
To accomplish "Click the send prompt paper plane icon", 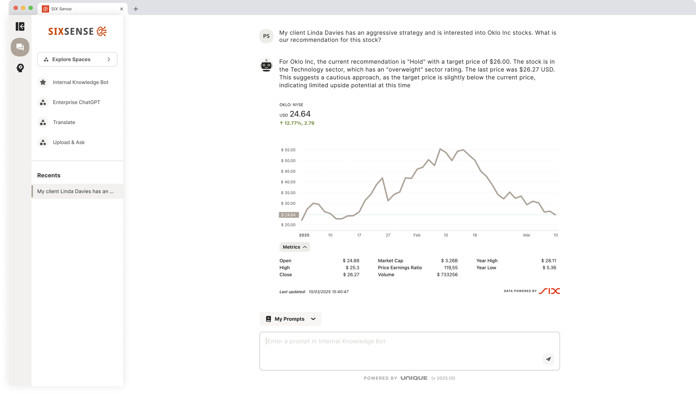I will pos(548,359).
